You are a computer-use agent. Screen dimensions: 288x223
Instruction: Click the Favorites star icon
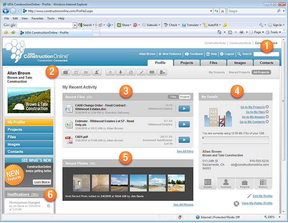click(6, 32)
